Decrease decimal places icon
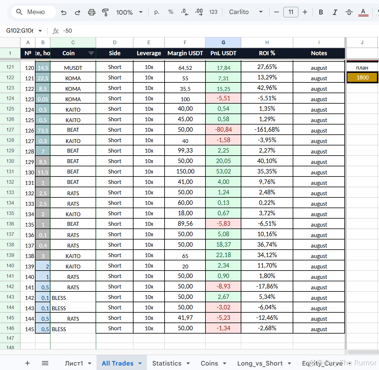The height and width of the screenshot is (370, 379). point(185,12)
